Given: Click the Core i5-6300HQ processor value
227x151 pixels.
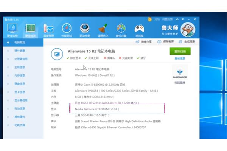Looking at the screenshot, I should pos(100,85).
